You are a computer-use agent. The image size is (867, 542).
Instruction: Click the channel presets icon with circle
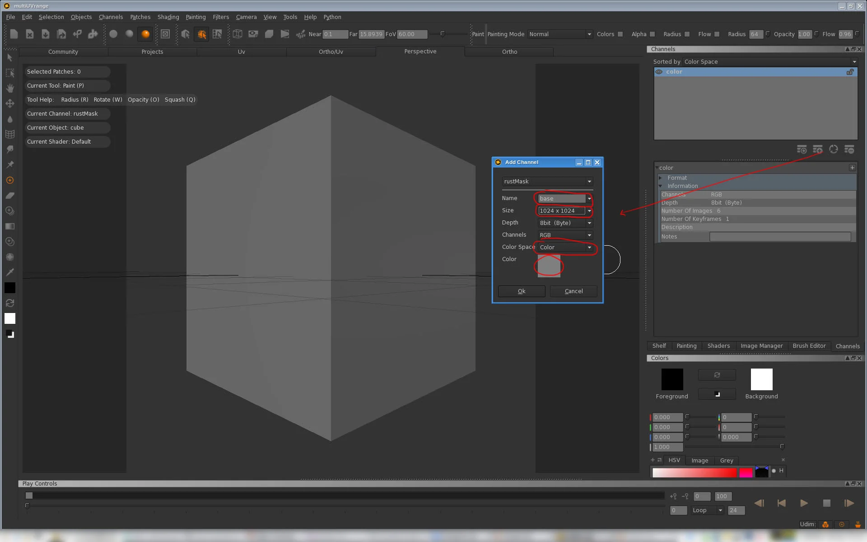point(802,150)
